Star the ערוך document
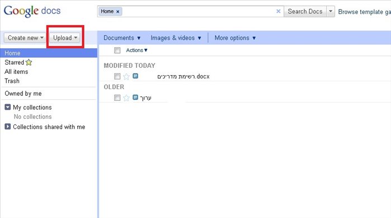The image size is (391, 218). click(126, 98)
